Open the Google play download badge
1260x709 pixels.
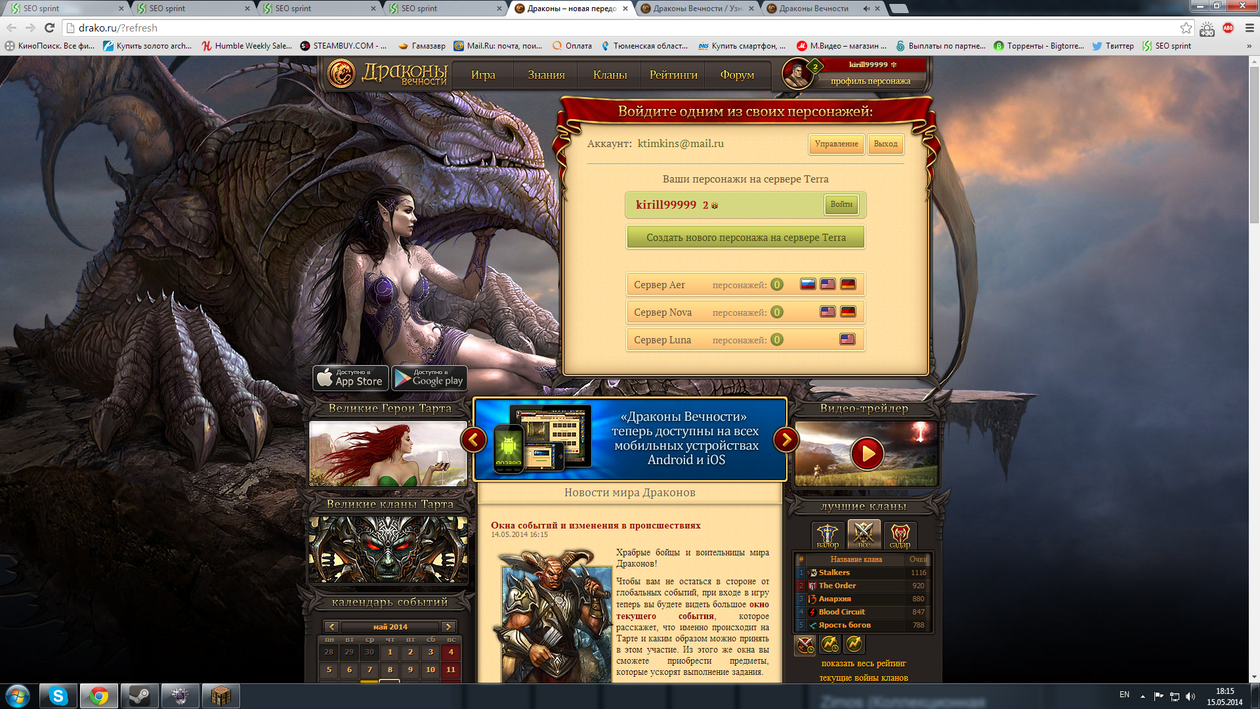point(430,377)
